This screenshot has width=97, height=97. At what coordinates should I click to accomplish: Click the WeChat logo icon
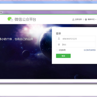[x=11, y=19]
